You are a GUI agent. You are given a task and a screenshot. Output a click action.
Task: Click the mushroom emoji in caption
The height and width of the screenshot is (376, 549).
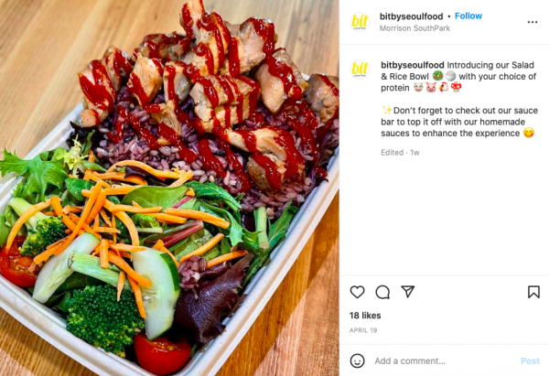456,88
